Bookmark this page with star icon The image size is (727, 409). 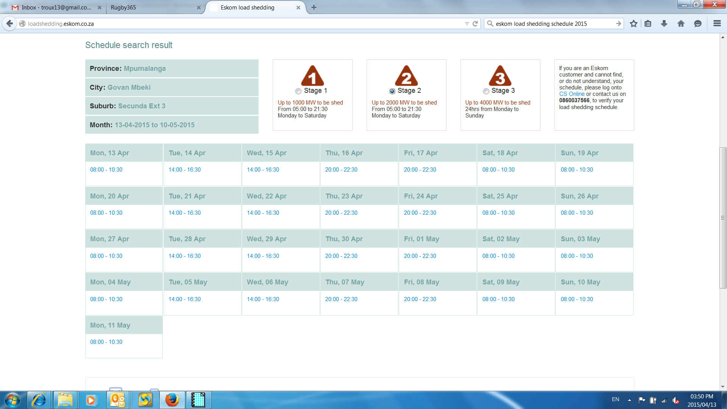(633, 23)
